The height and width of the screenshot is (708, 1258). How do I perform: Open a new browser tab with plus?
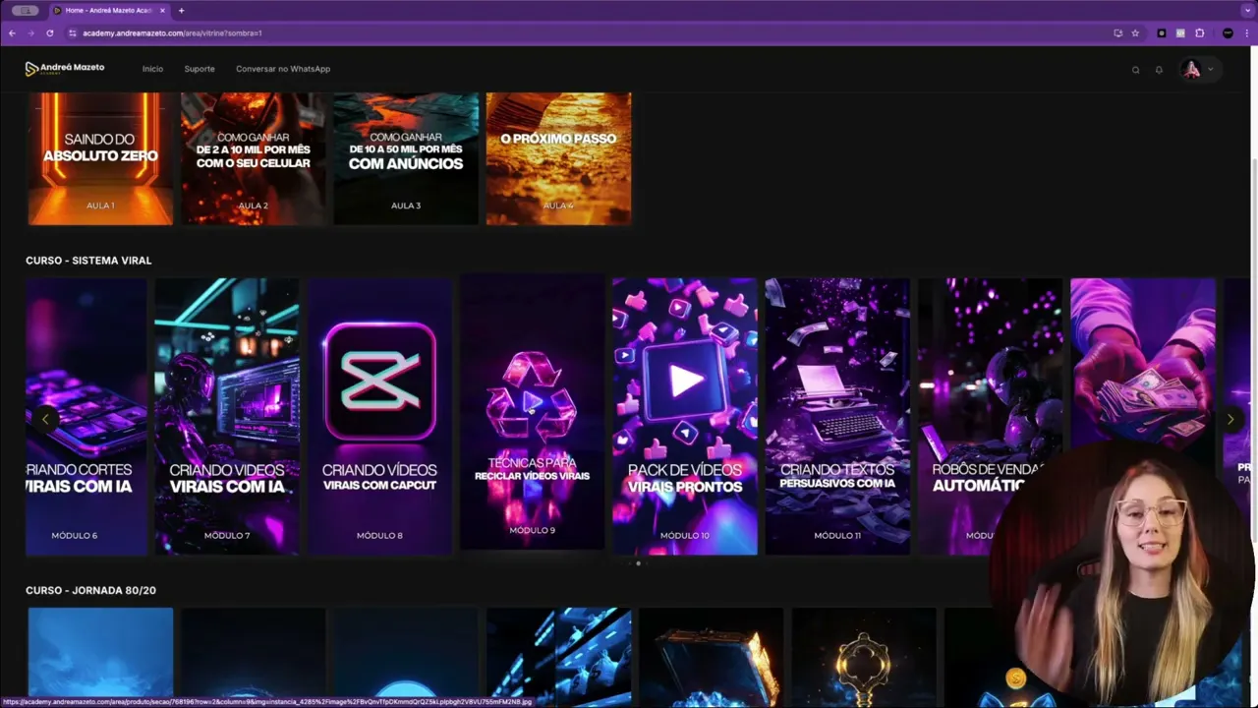(x=181, y=10)
